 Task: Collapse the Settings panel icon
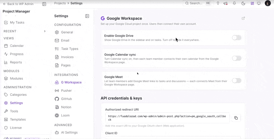click(x=87, y=16)
